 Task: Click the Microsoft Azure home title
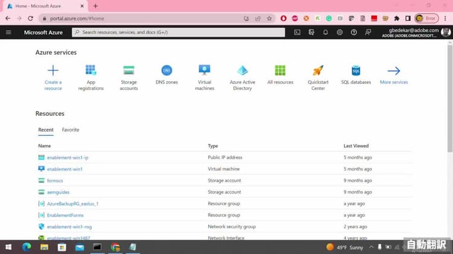coord(43,33)
